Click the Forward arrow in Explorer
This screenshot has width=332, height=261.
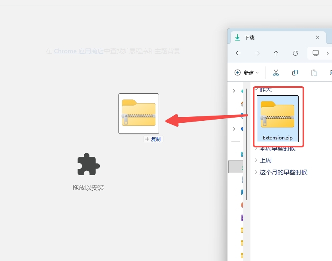click(x=257, y=53)
